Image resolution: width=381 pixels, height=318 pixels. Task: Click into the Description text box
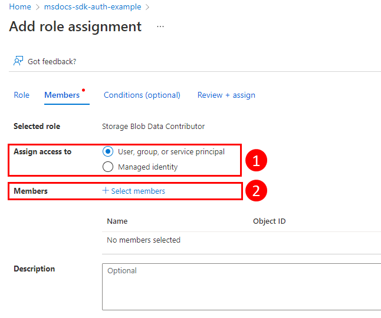click(x=242, y=286)
